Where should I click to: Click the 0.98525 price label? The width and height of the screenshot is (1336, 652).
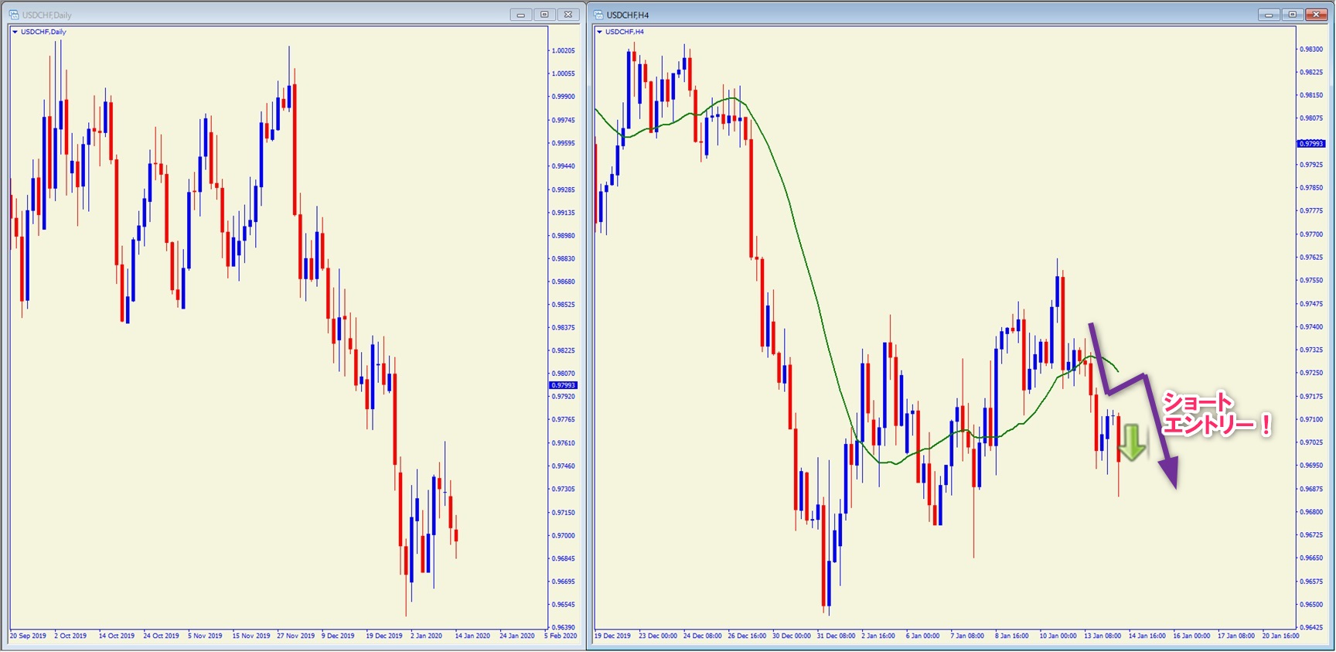[x=563, y=305]
